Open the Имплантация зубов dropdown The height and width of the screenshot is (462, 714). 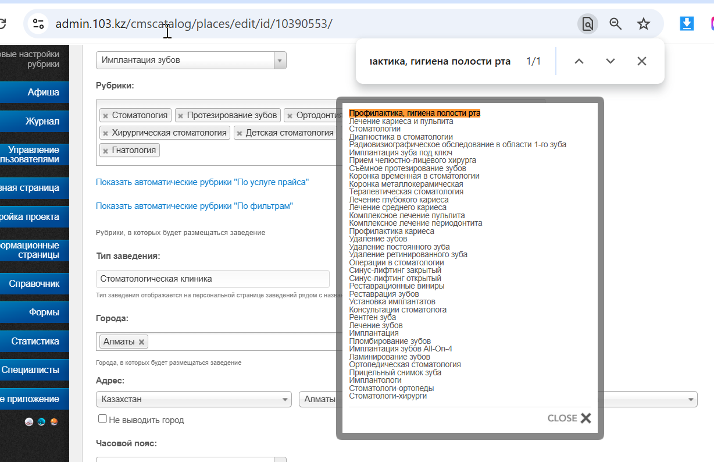(191, 60)
